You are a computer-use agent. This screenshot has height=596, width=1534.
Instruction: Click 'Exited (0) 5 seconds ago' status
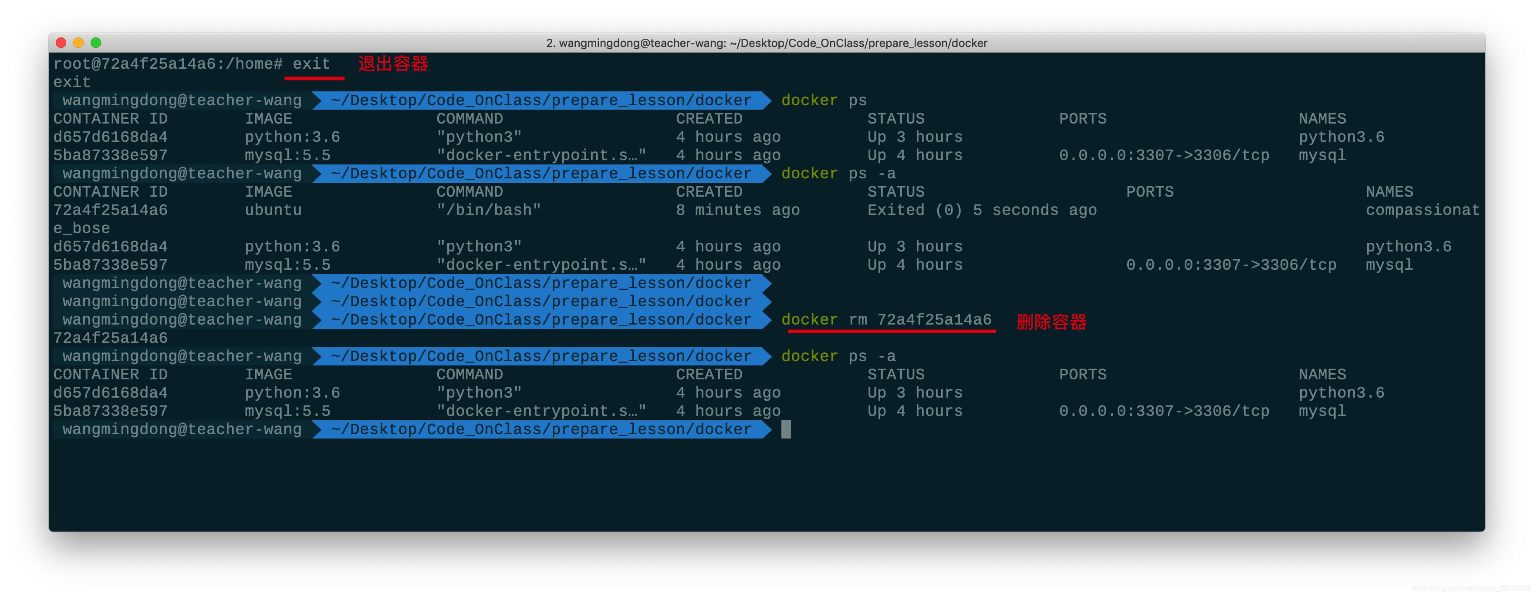tap(982, 210)
